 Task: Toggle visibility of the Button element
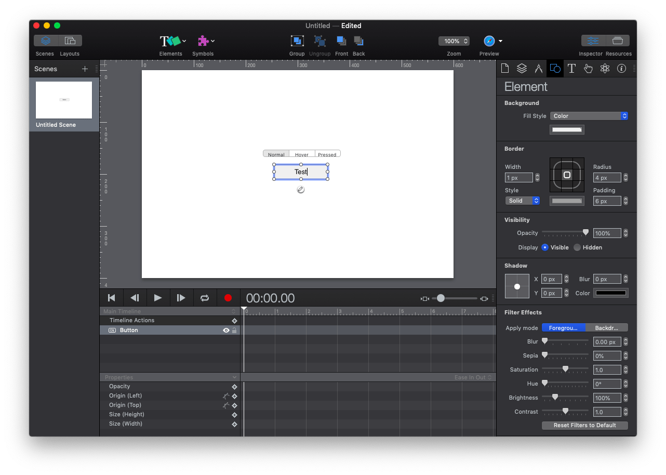226,330
